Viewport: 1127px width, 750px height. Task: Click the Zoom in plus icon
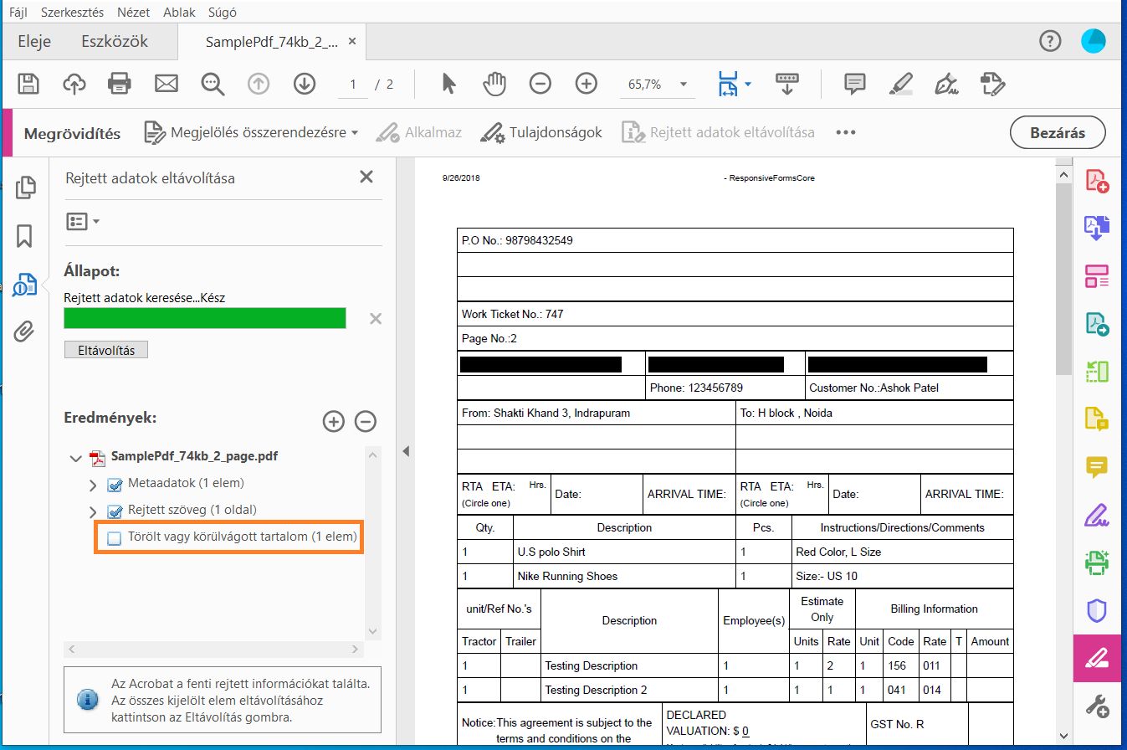(587, 84)
